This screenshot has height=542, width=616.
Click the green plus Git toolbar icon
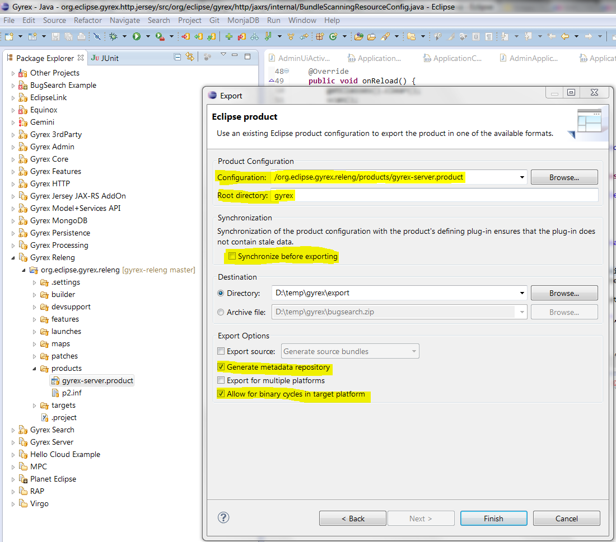[x=228, y=36]
